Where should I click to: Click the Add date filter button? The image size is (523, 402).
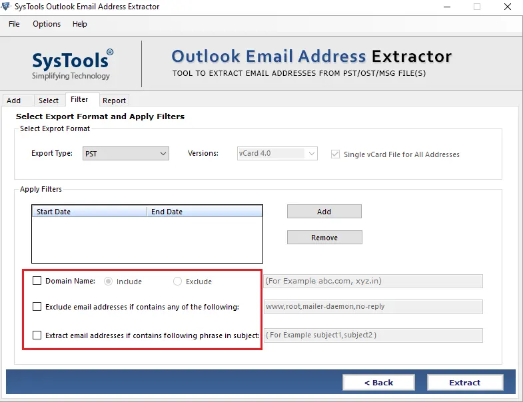click(324, 212)
